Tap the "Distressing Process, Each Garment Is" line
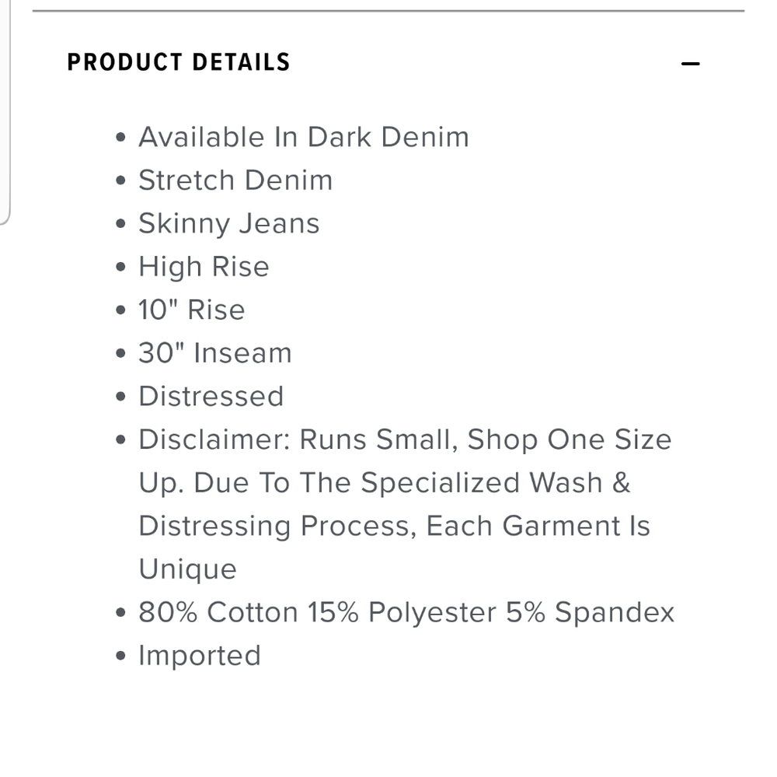This screenshot has width=777, height=777. point(394,526)
